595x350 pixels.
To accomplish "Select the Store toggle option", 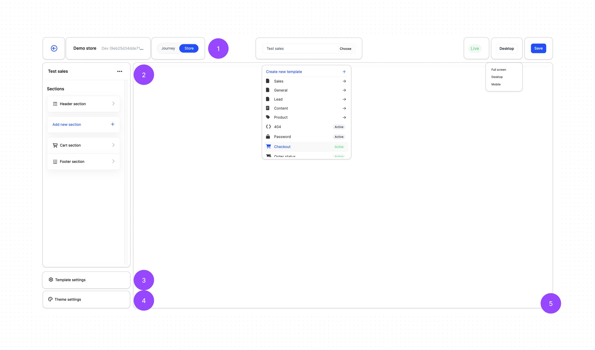I will (189, 48).
